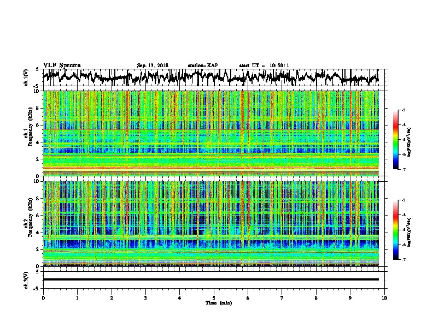Click the ch.2 frequency axis "8" tick label

(x=38, y=199)
